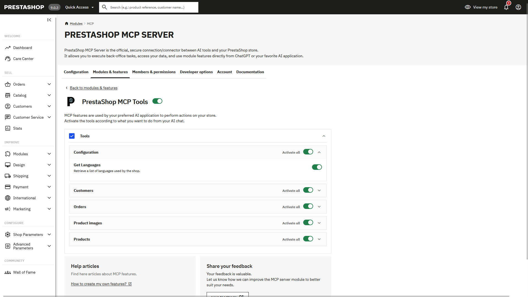
Task: Click the Care Center headset icon
Action: click(8, 59)
